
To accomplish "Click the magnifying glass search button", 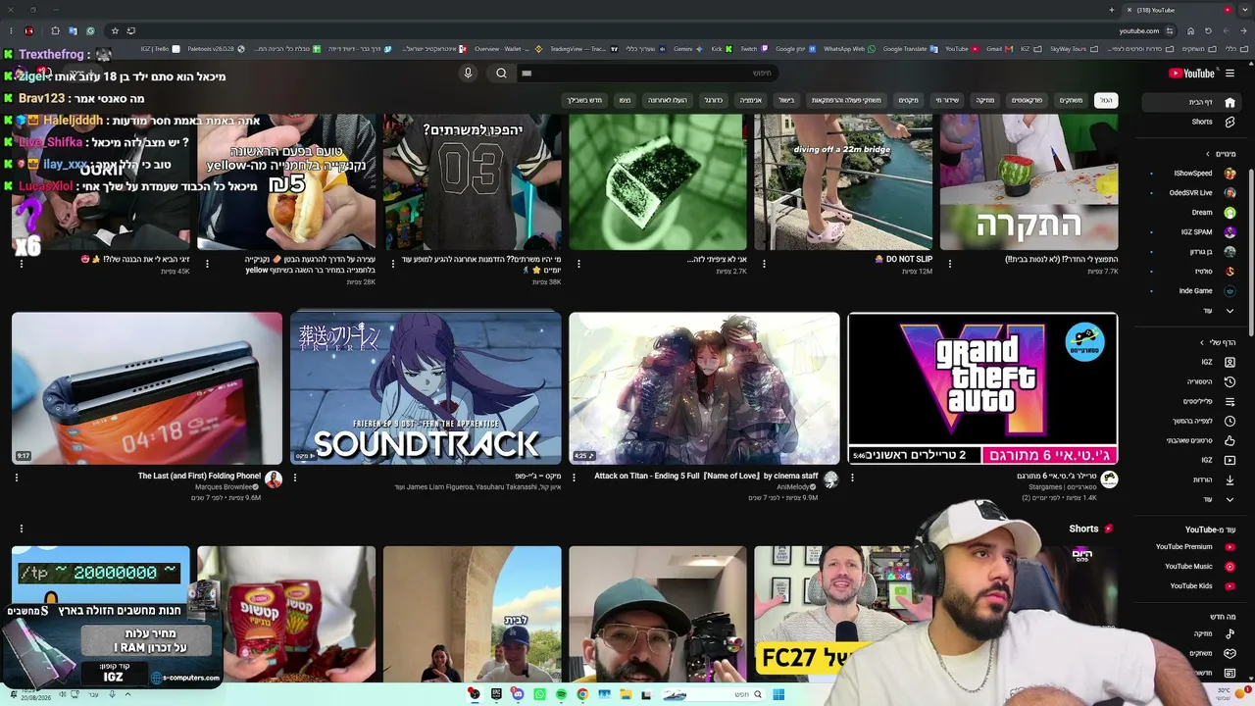I will tap(501, 73).
